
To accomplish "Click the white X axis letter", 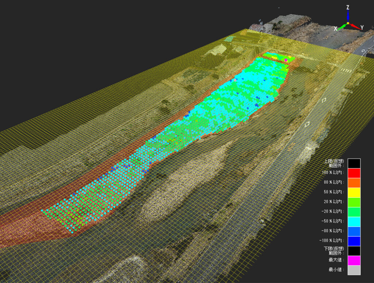I will (x=335, y=28).
